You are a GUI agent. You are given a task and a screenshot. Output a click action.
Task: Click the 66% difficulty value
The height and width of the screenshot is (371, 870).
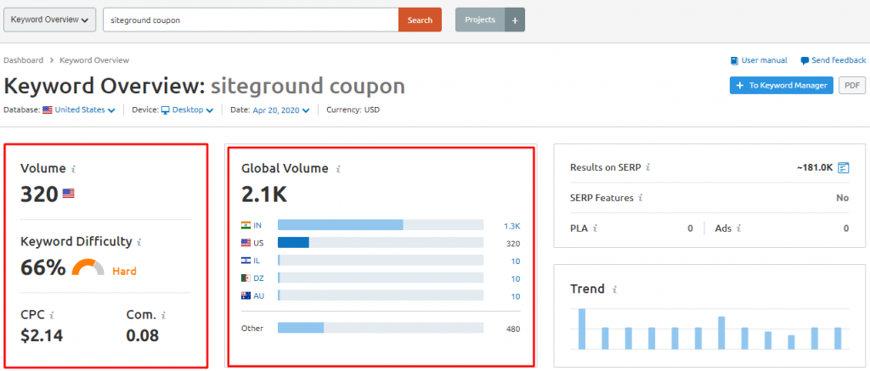[x=43, y=267]
